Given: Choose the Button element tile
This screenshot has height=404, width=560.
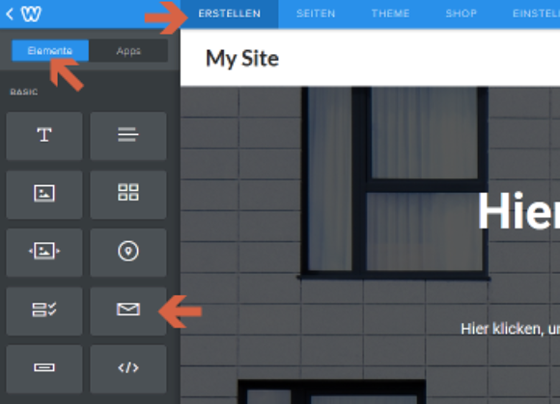Looking at the screenshot, I should tap(44, 368).
